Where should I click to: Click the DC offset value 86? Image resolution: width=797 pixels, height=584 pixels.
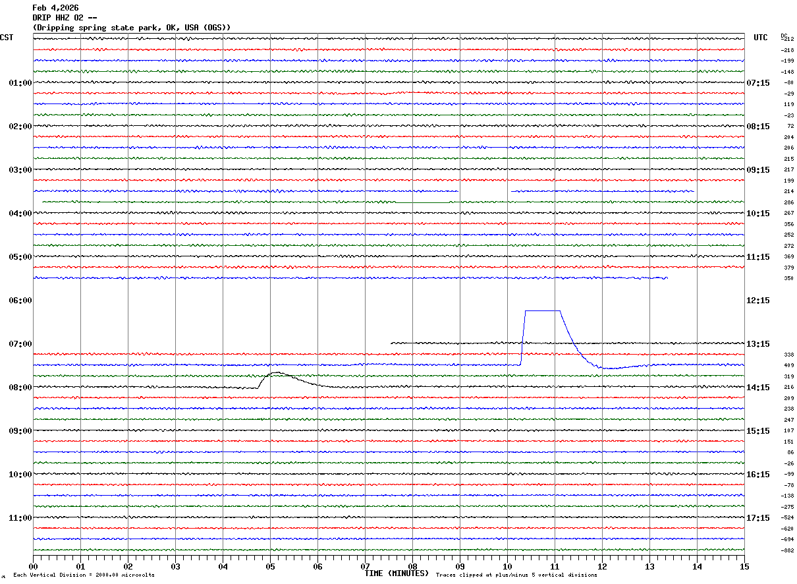click(790, 453)
